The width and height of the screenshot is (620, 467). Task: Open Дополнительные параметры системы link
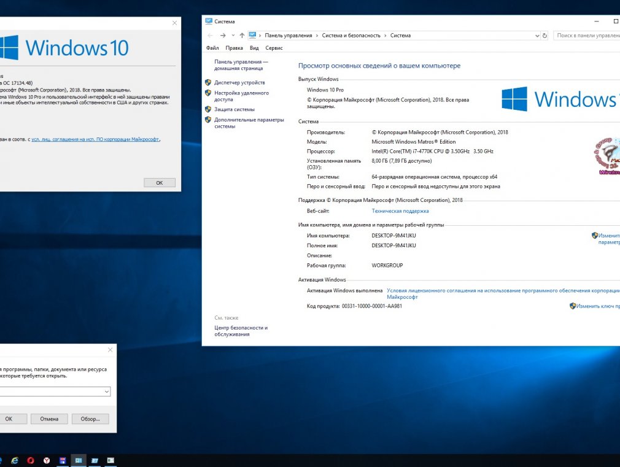[x=249, y=123]
